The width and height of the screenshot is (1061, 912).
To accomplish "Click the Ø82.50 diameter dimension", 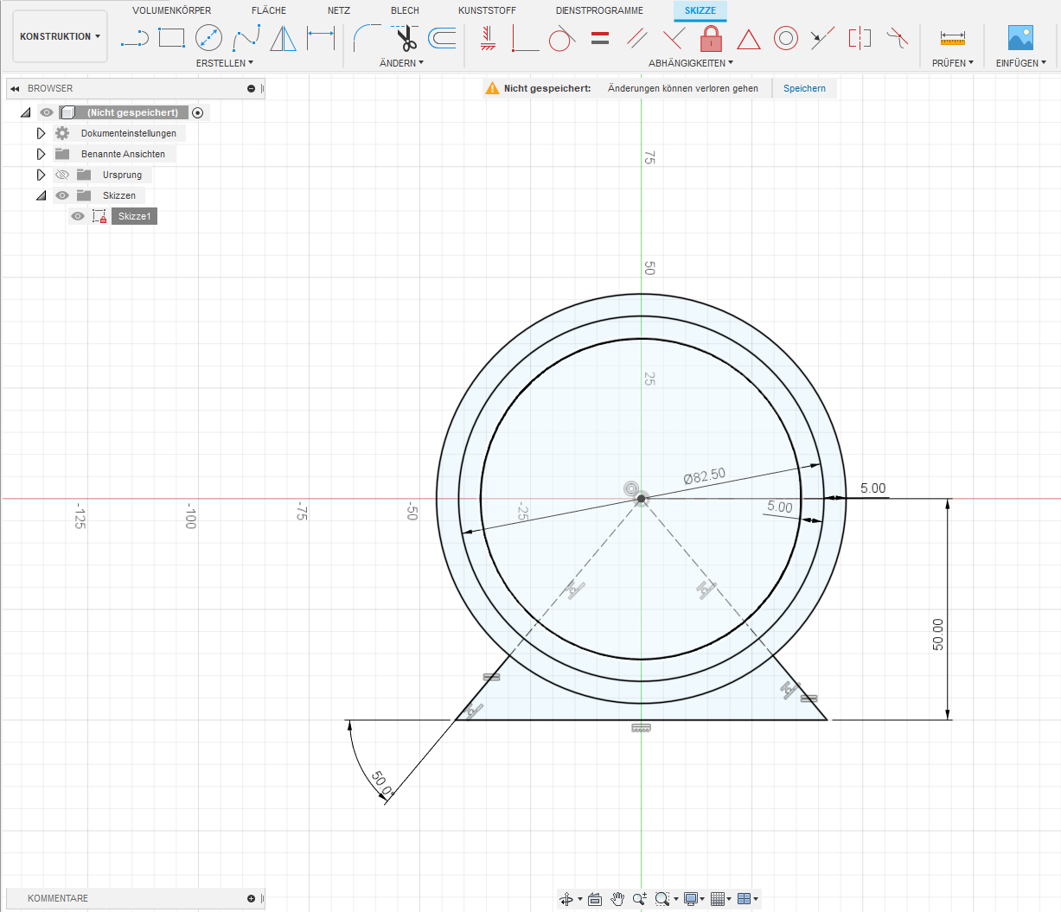I will coord(704,476).
